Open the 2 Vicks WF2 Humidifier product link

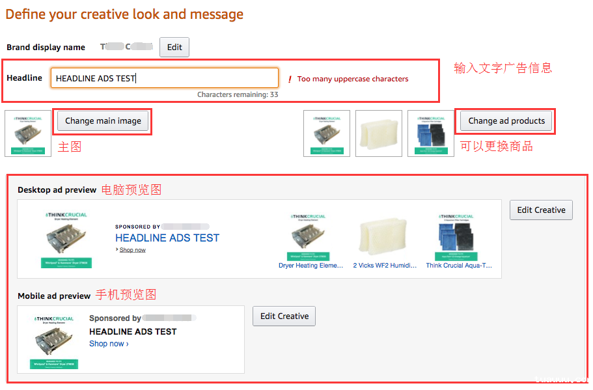click(385, 266)
